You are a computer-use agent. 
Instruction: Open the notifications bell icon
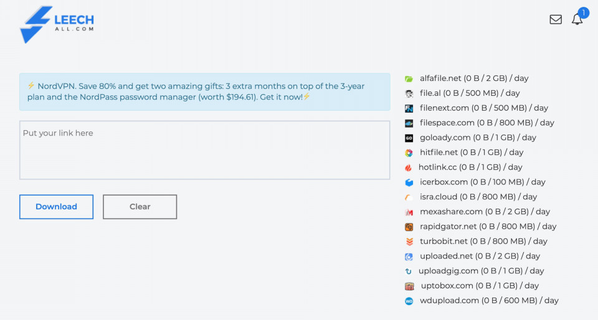pyautogui.click(x=577, y=19)
